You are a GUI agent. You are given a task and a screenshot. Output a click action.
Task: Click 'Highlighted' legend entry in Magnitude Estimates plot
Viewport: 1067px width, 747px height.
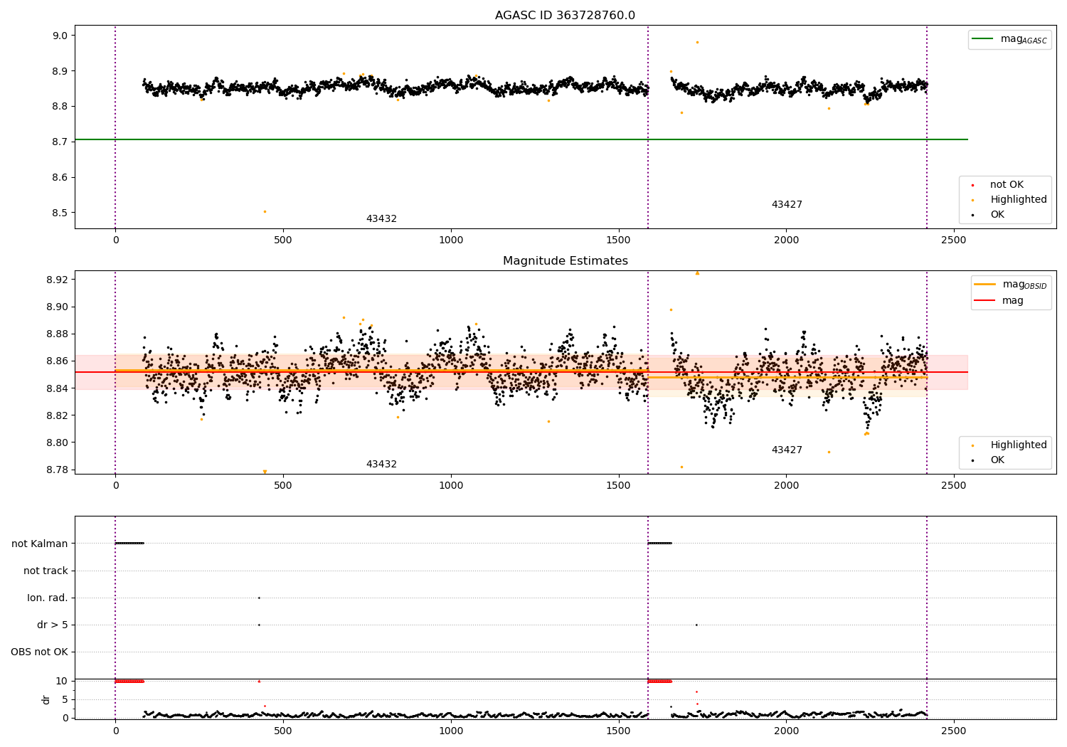point(1019,445)
